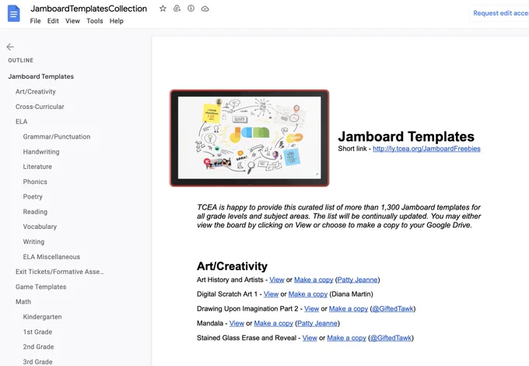Open the Google Docs home icon
The width and height of the screenshot is (529, 366).
coord(14,13)
